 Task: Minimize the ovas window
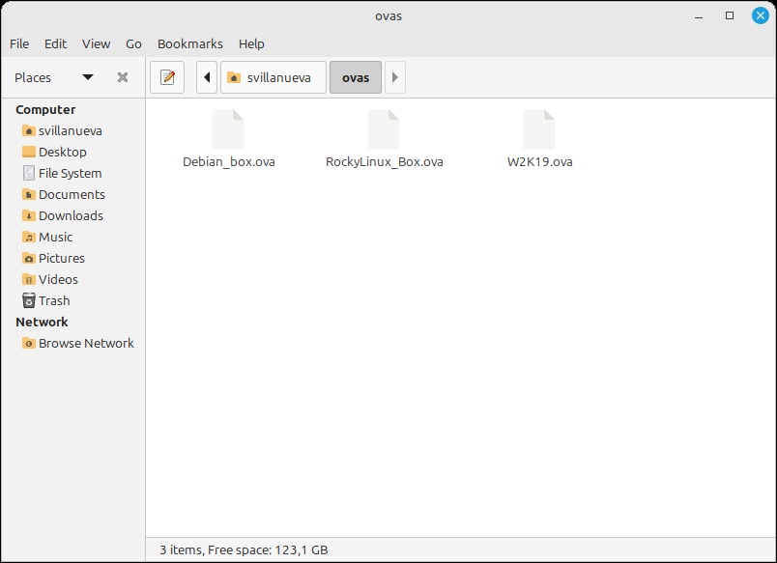tap(699, 16)
